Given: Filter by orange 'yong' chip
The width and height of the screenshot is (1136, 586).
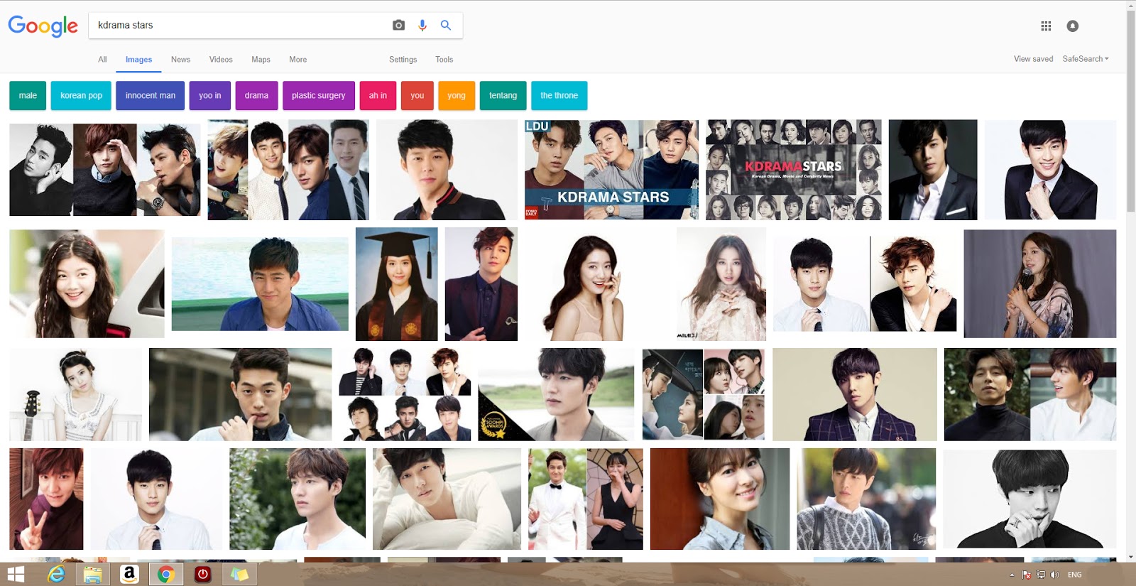Looking at the screenshot, I should point(457,95).
